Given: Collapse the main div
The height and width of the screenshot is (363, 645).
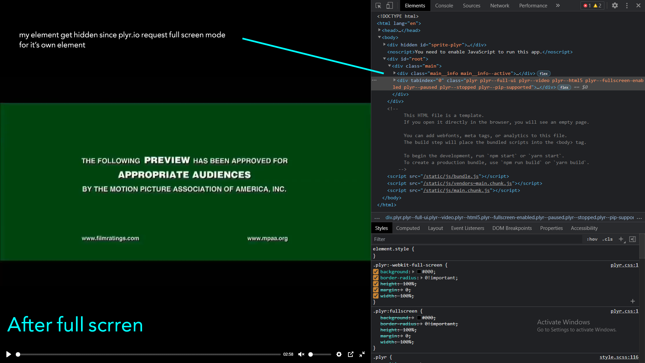Looking at the screenshot, I should [x=390, y=66].
